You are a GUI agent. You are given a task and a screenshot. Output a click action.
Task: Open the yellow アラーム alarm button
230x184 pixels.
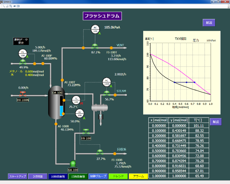click(138, 176)
